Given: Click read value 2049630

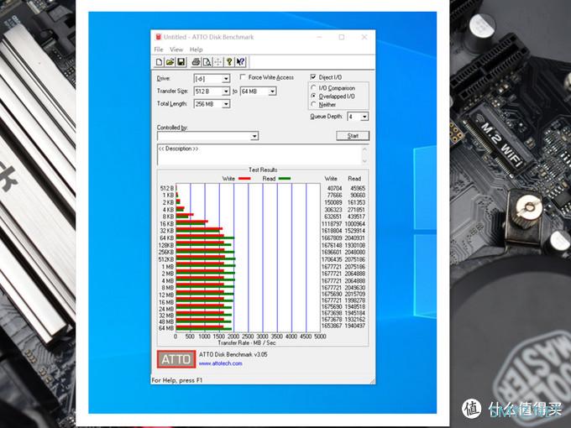Looking at the screenshot, I should 355,288.
